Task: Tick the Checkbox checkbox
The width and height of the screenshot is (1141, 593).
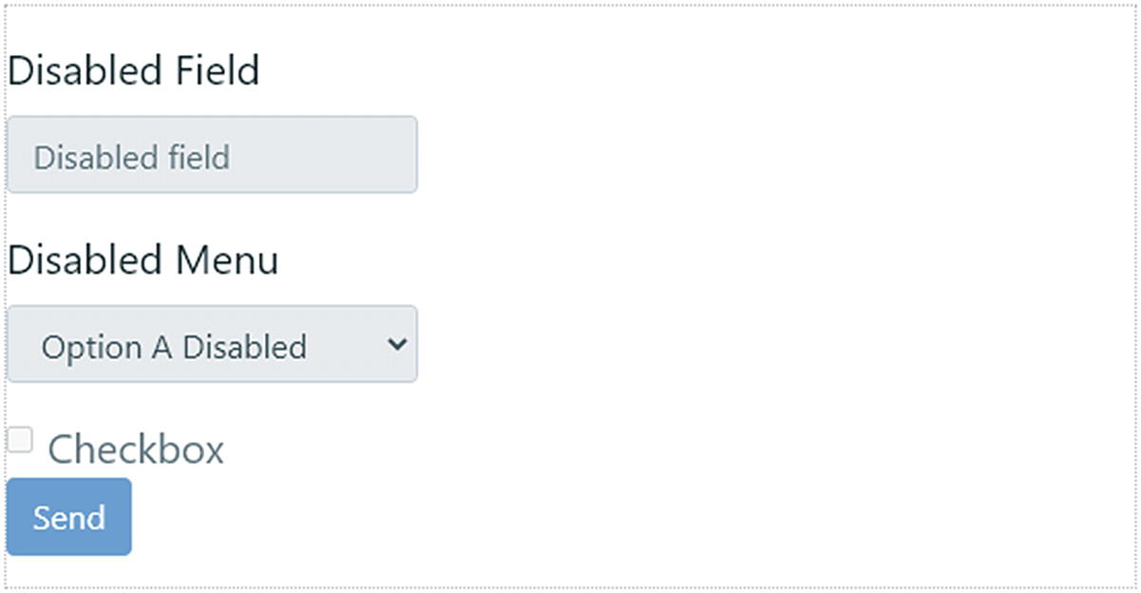Action: (x=20, y=440)
